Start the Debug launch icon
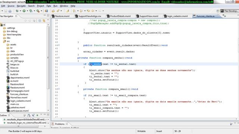This screenshot has height=134, width=239. click(x=17, y=11)
